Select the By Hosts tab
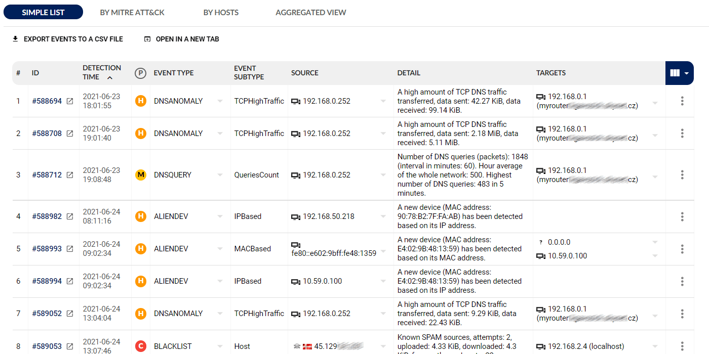 221,13
